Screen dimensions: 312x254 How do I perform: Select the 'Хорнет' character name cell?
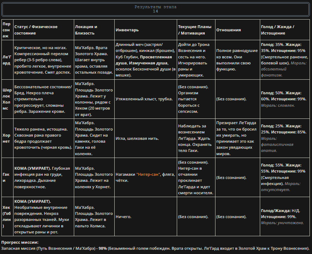tap(7, 138)
